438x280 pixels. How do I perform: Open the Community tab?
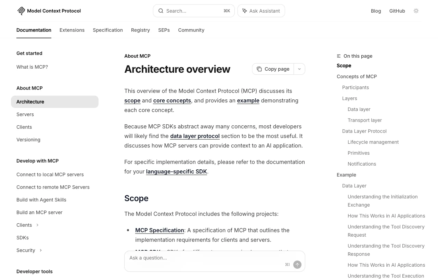[x=191, y=30]
